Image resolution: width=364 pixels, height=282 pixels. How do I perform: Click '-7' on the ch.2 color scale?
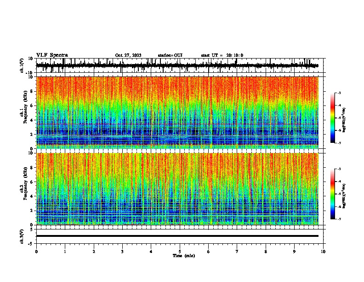tap(339, 219)
